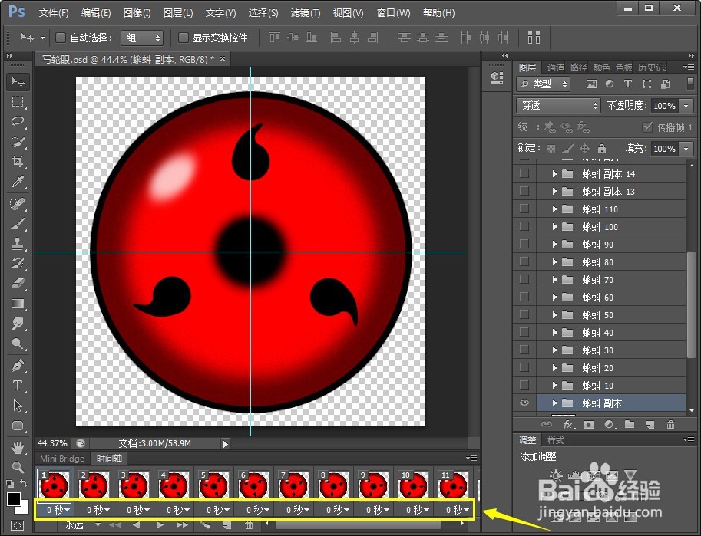Enable the 自动选择 checkbox
701x536 pixels.
pyautogui.click(x=61, y=38)
